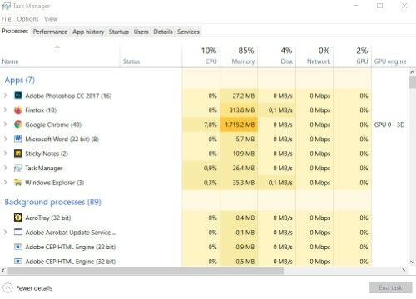Click the Background processes (89) heading
The image size is (416, 299).
point(52,202)
